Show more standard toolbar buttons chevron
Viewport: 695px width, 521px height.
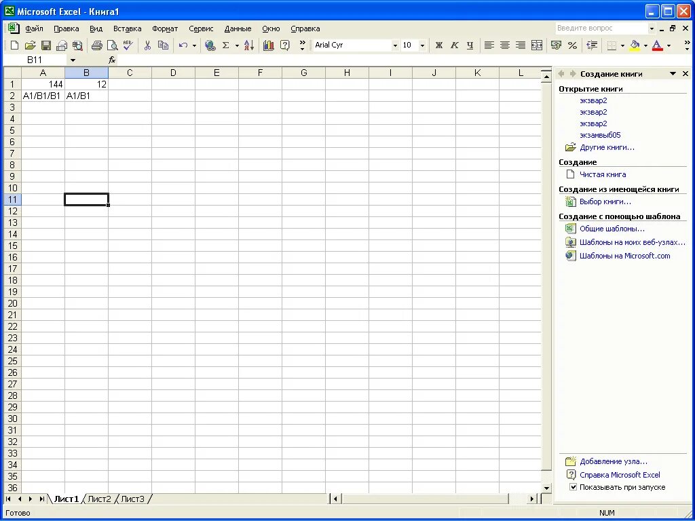pyautogui.click(x=302, y=45)
